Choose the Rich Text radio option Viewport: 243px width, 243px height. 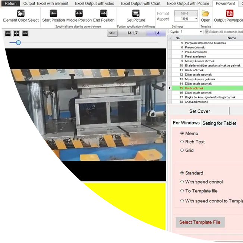point(182,142)
